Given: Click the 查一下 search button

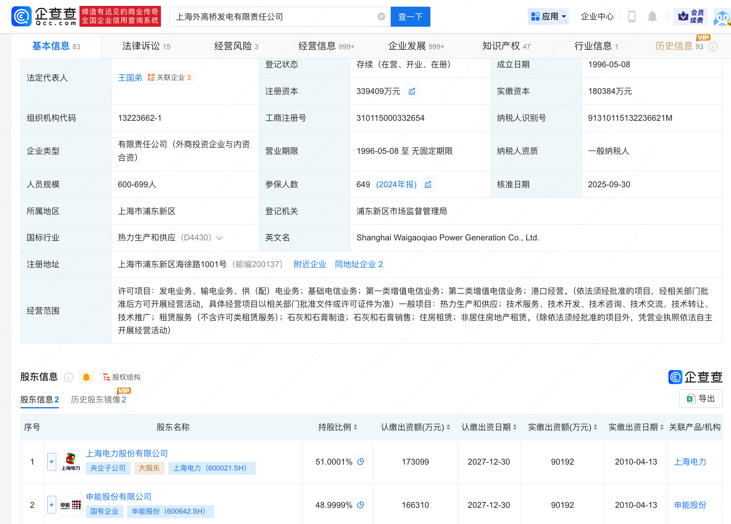Looking at the screenshot, I should coord(410,17).
